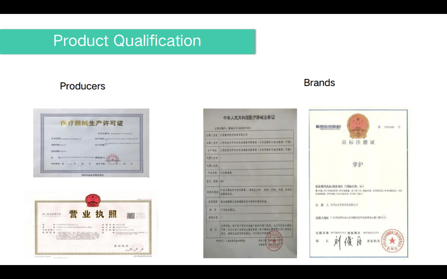Click the red seal on the production license
The width and height of the screenshot is (447, 279).
coord(112,159)
